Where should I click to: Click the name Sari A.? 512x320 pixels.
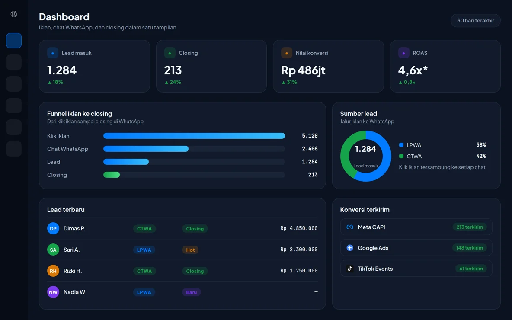pos(71,250)
